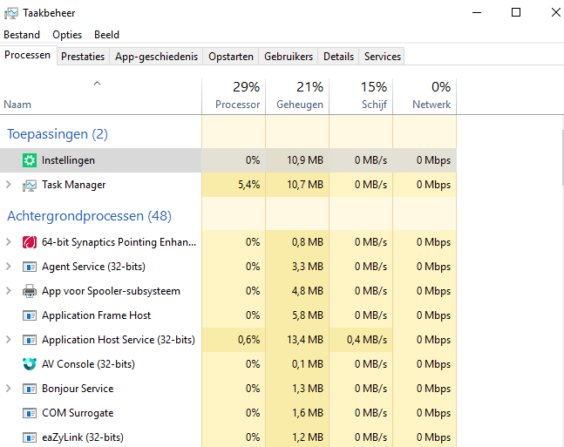Sort by the Netwerk column header
Viewport: 564px width, 447px height.
[x=425, y=97]
